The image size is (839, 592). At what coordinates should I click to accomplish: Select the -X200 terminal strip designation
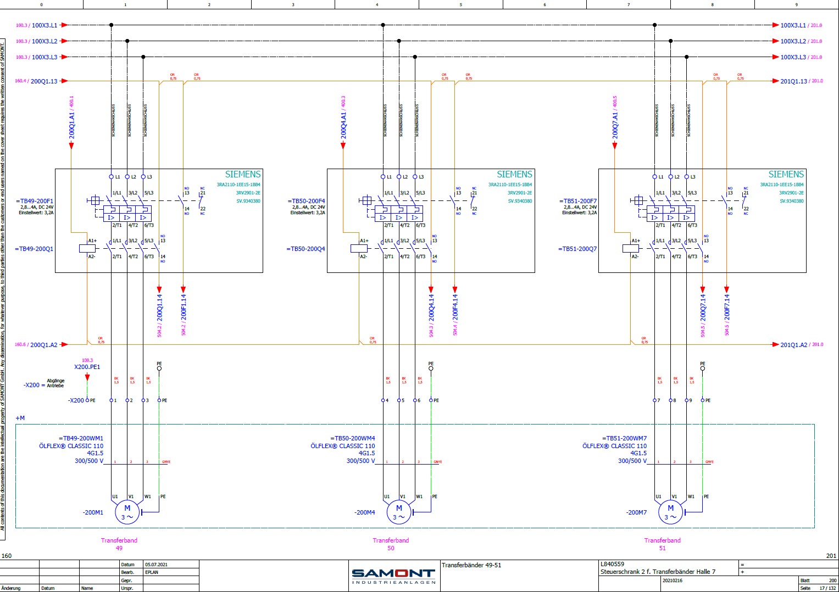pyautogui.click(x=76, y=400)
